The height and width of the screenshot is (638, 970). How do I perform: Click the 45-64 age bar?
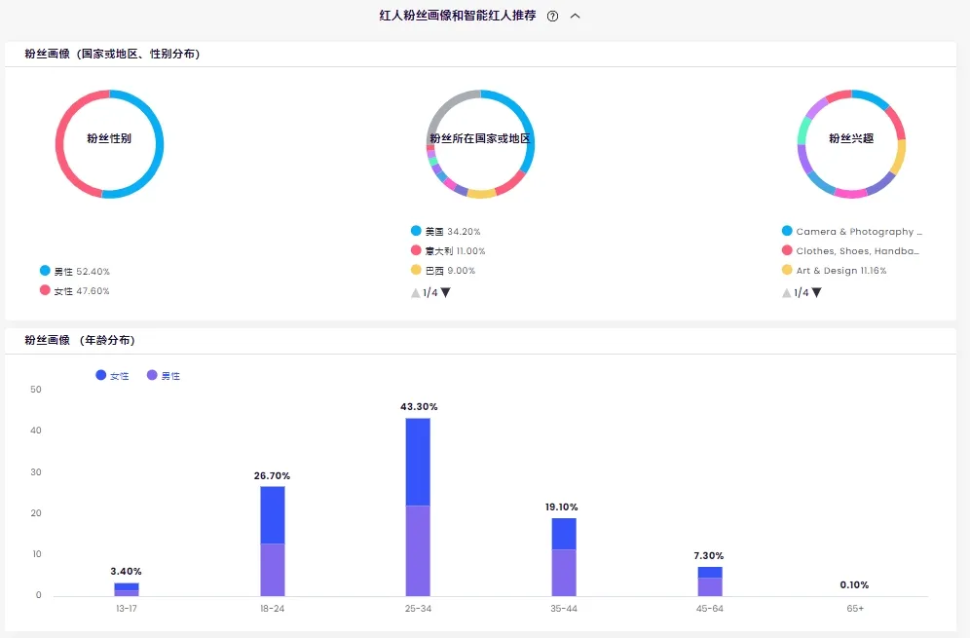[x=710, y=582]
